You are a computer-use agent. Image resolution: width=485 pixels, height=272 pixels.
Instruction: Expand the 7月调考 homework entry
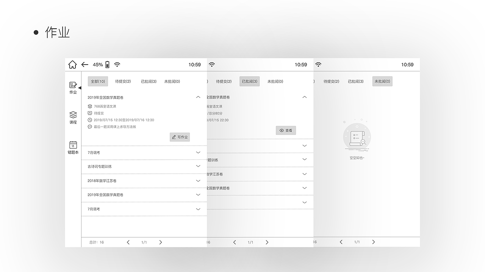(x=198, y=152)
